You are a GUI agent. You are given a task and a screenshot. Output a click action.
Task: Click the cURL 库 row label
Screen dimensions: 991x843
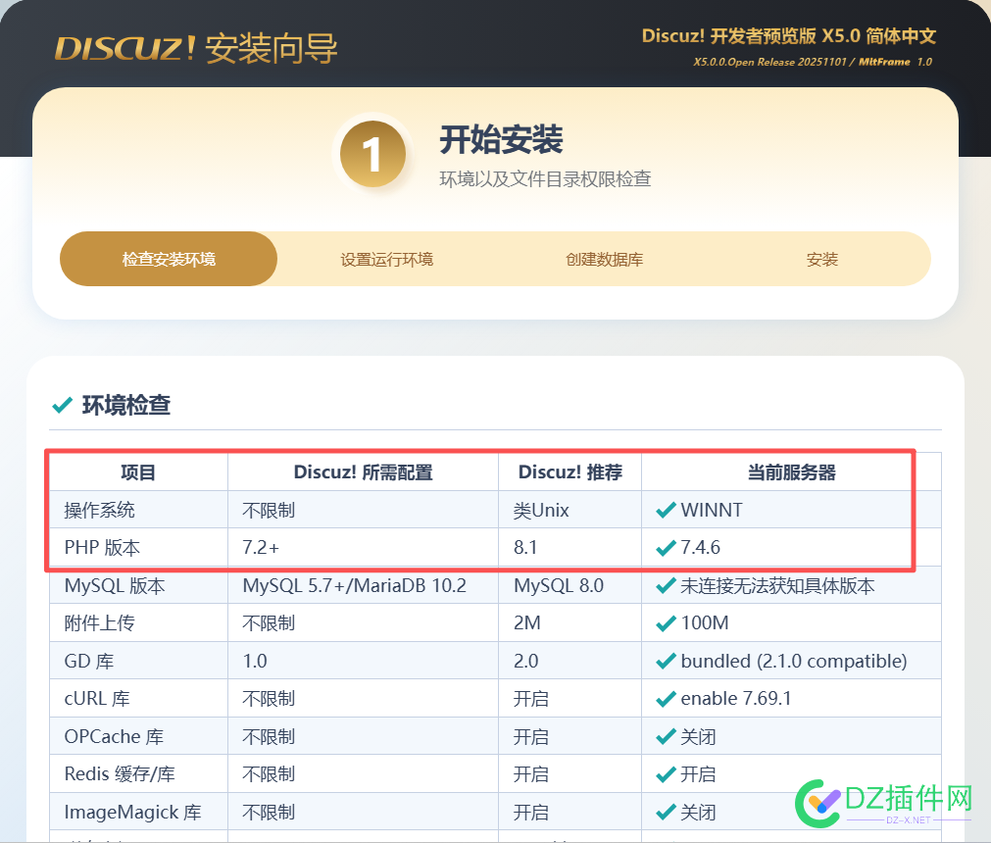point(97,698)
